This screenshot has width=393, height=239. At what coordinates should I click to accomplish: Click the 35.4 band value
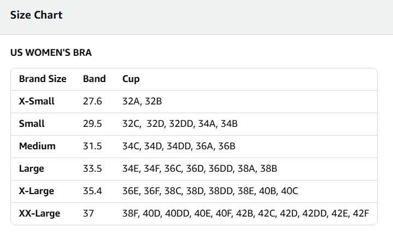(92, 191)
